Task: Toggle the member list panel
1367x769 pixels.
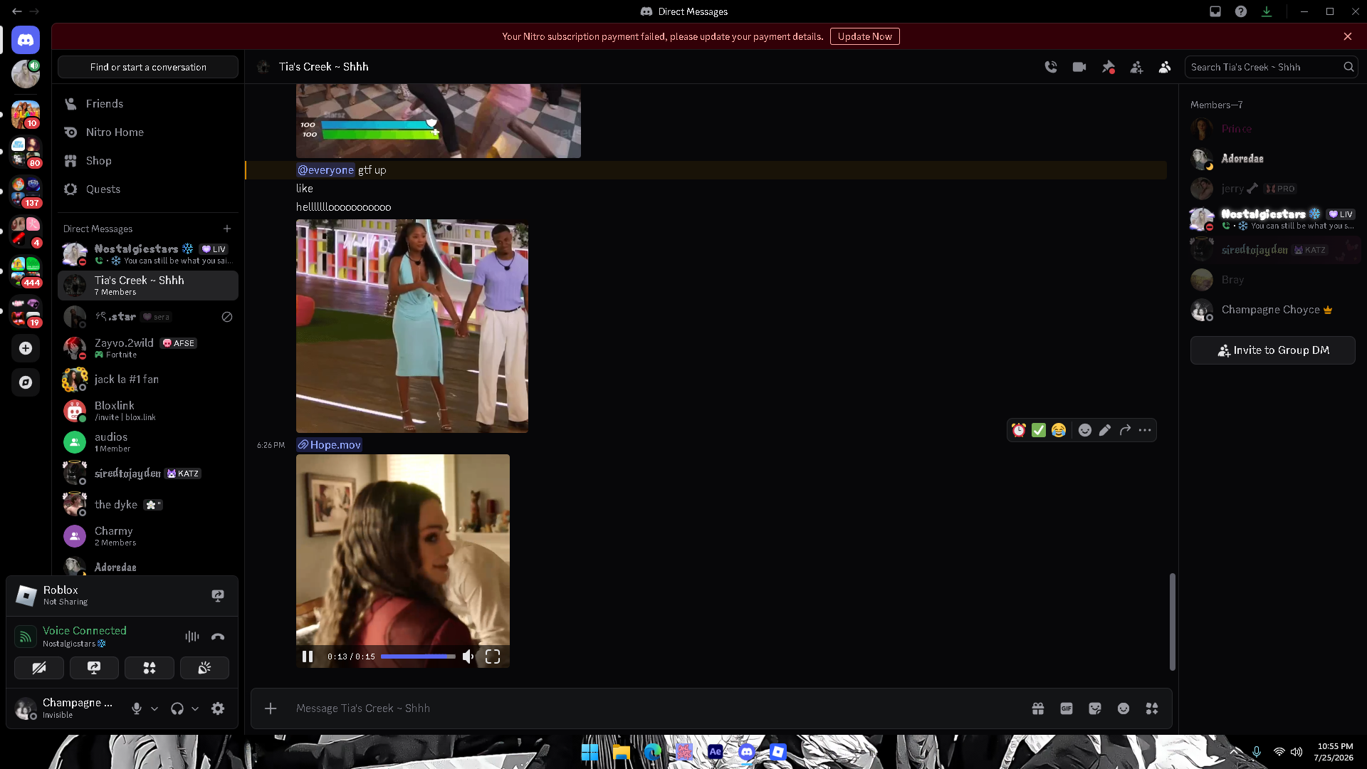Action: (x=1165, y=67)
